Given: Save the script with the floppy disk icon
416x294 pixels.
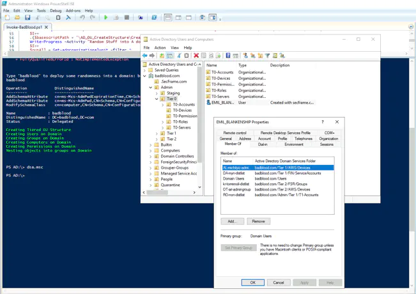Looking at the screenshot, I should tap(27, 17).
